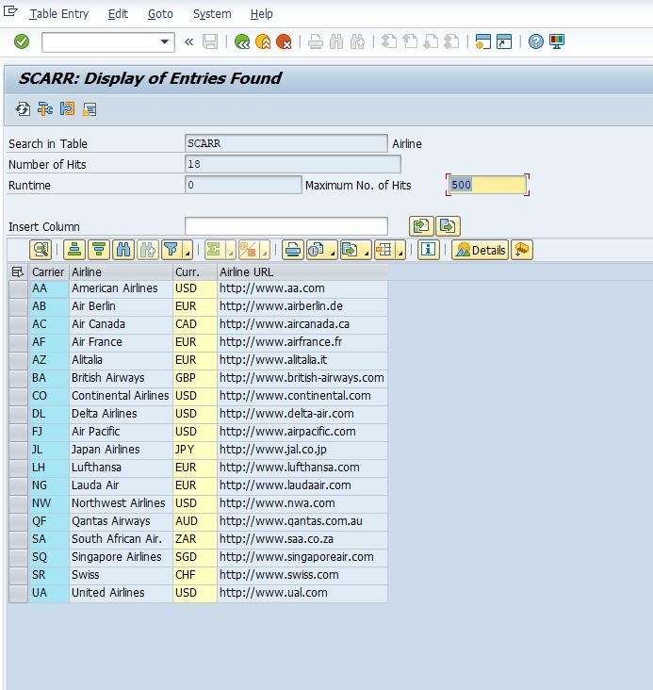The height and width of the screenshot is (690, 653).
Task: Click the yellow Exit icon
Action: tap(263, 41)
